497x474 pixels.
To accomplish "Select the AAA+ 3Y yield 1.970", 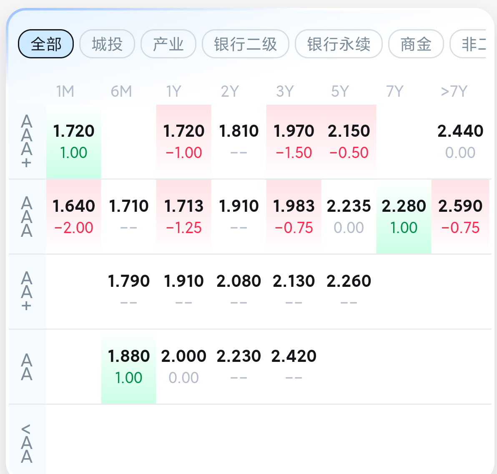I will pos(294,141).
